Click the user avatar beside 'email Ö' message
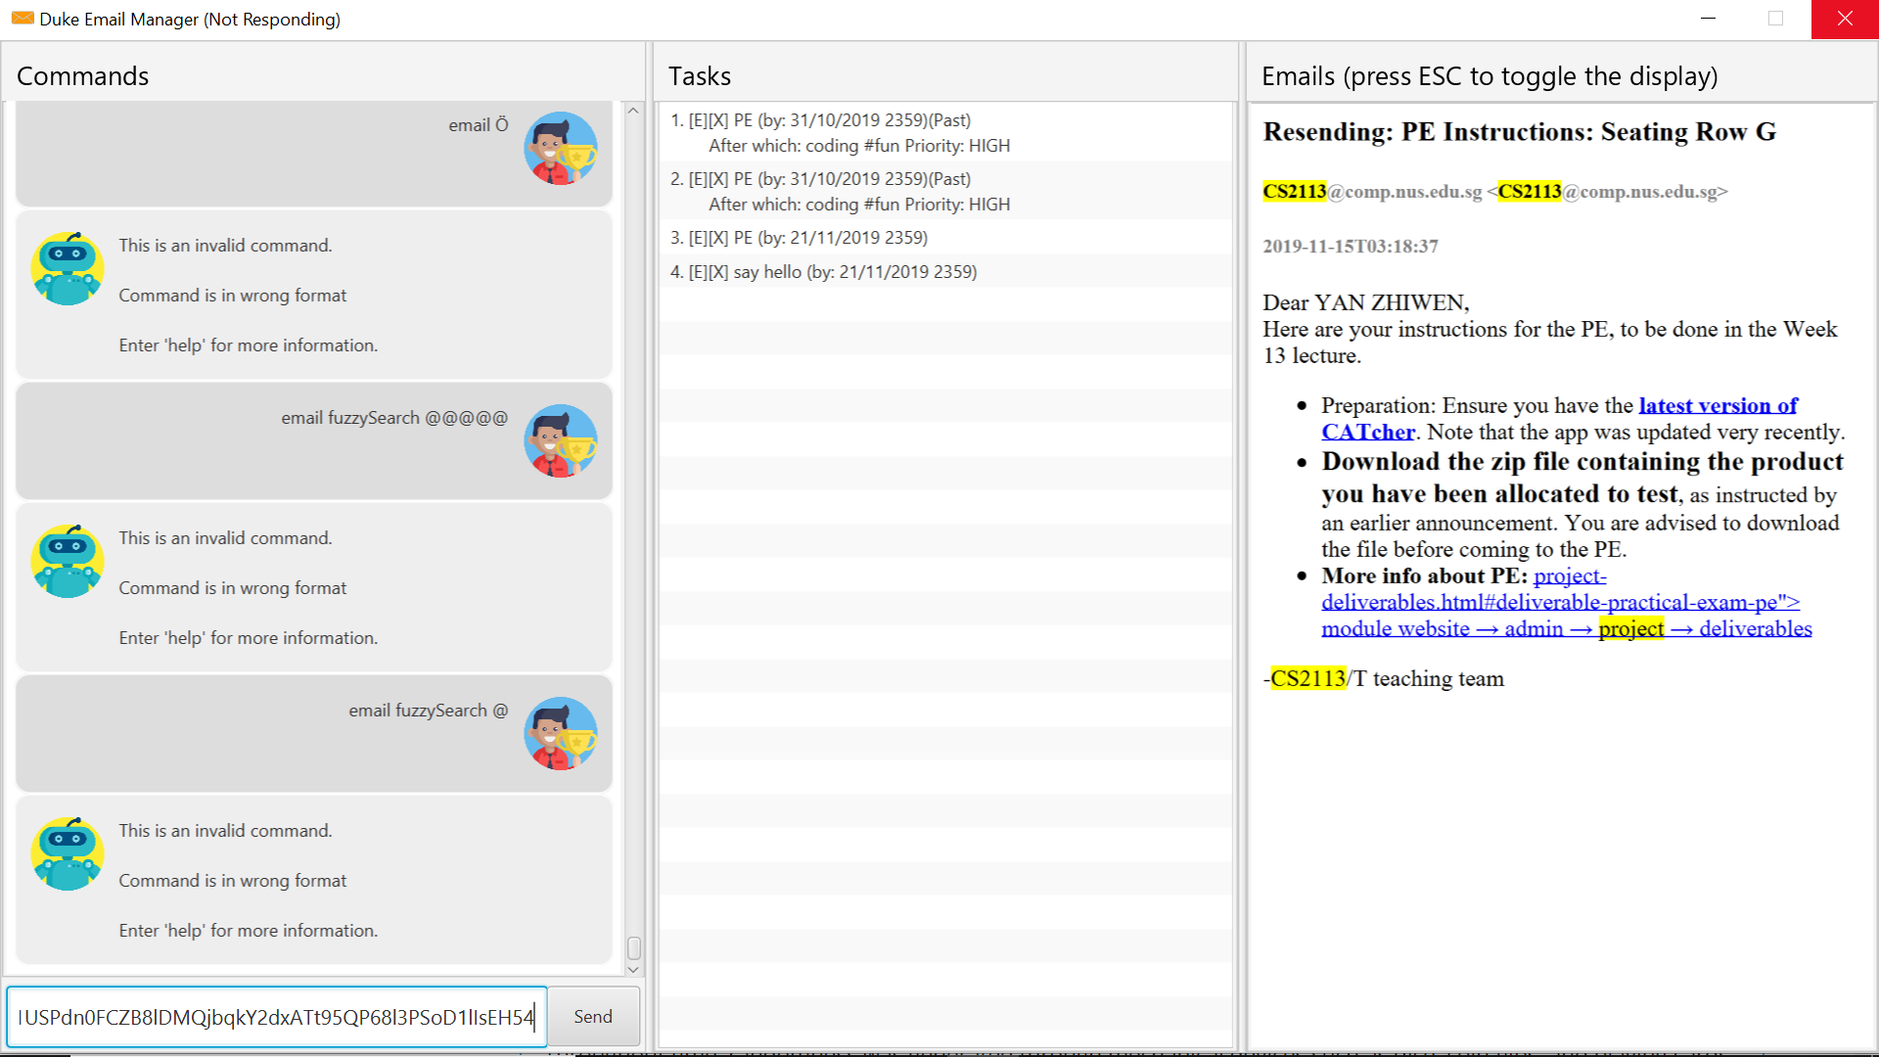1879x1057 pixels. pyautogui.click(x=560, y=148)
